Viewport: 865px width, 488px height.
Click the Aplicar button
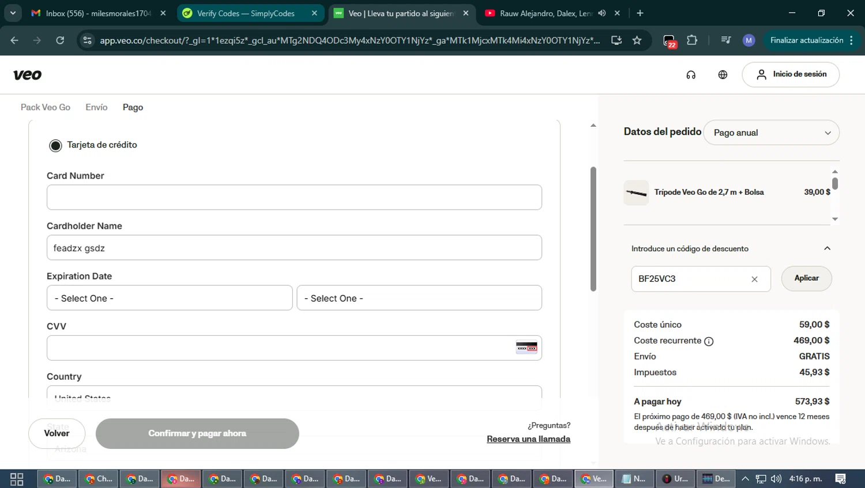click(x=806, y=278)
